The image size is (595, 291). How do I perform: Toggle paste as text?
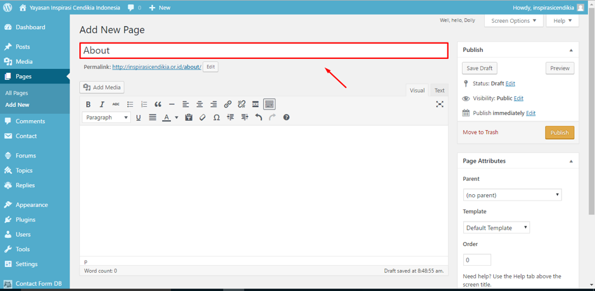189,118
